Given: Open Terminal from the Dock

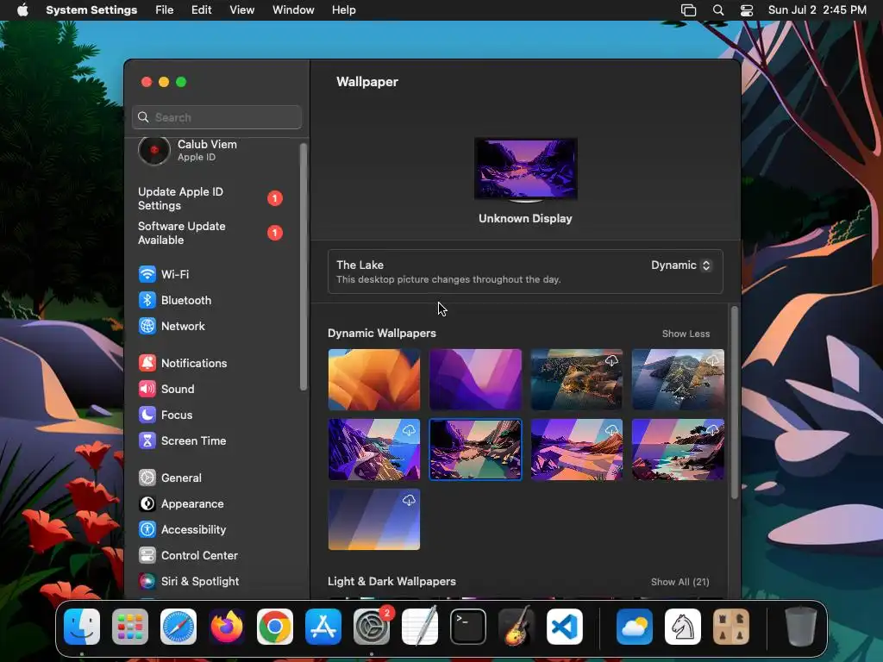Looking at the screenshot, I should pyautogui.click(x=468, y=627).
